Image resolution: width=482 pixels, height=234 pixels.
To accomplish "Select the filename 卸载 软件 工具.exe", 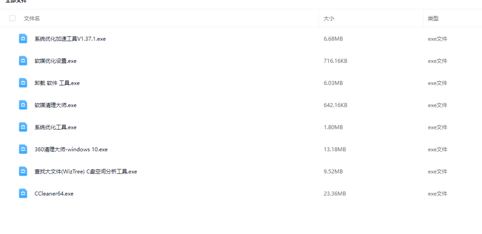I will (x=57, y=83).
